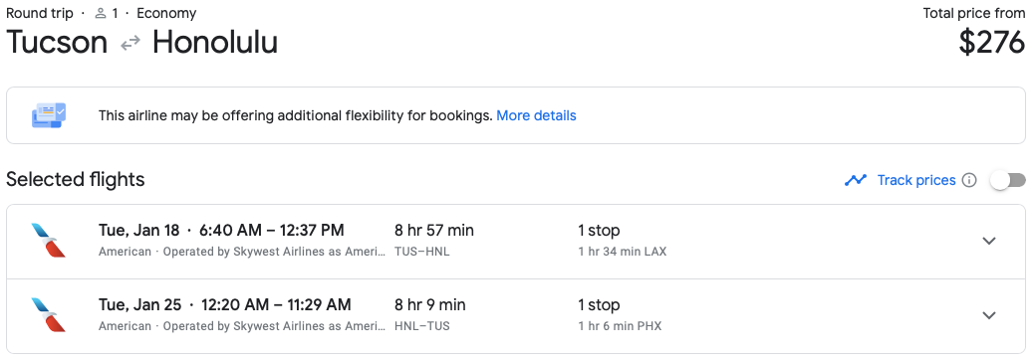Click the 1 stop PHX layover info
1035x359 pixels.
click(620, 315)
